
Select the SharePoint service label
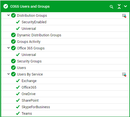[x=30, y=101]
